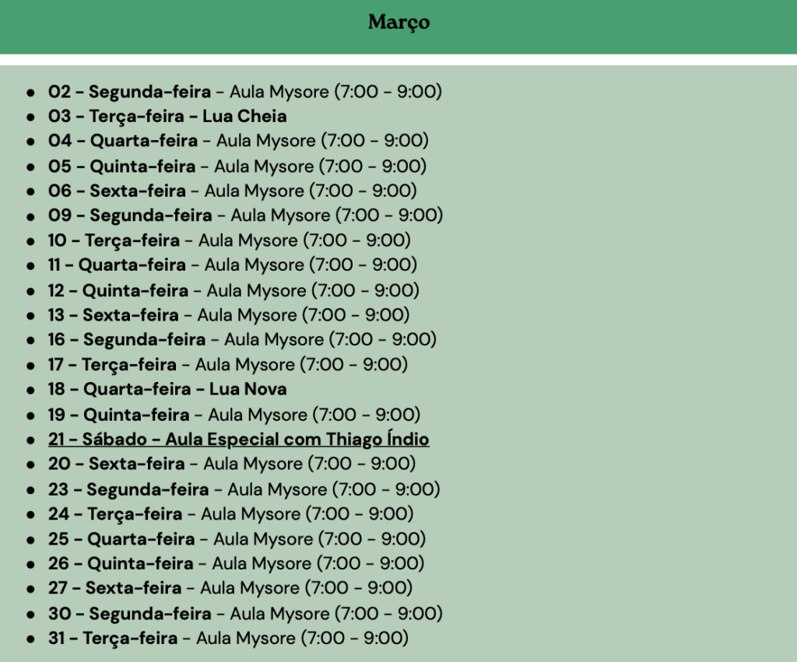797x662 pixels.
Task: Select the 31 - Terça-feira entry
Action: click(228, 638)
